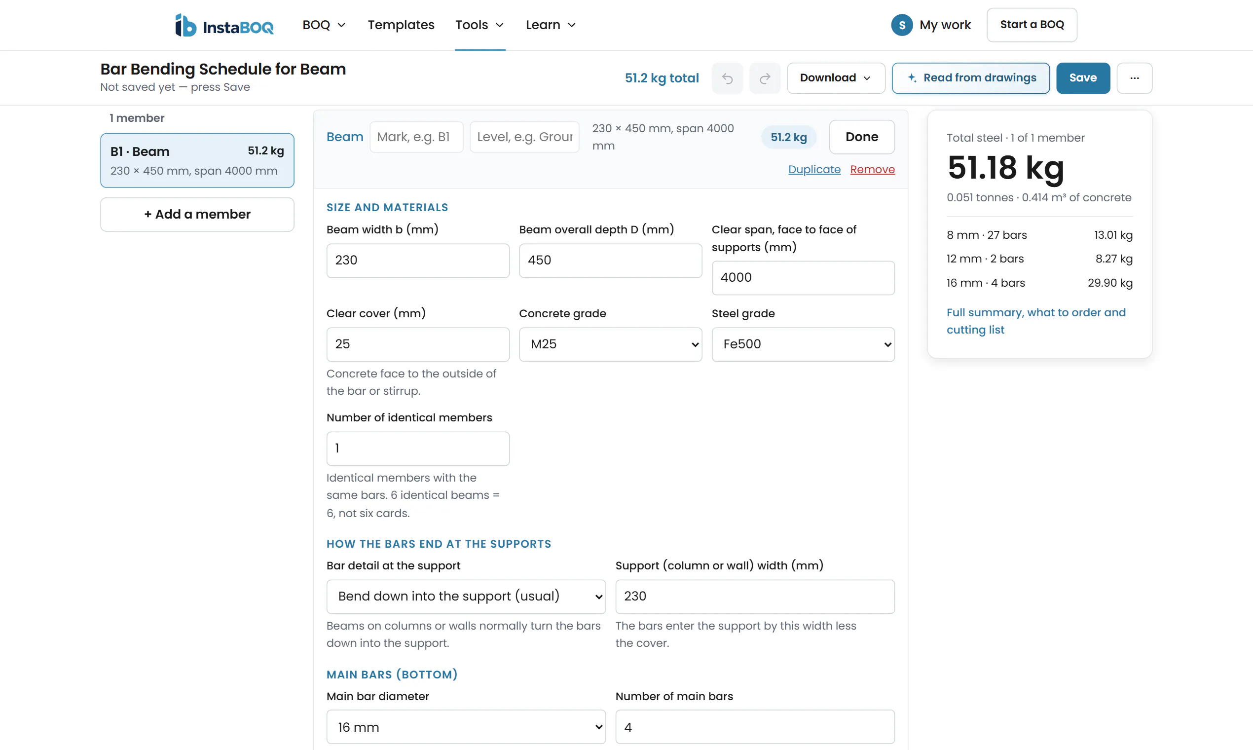Open the three-dots more options menu
Viewport: 1253px width, 750px height.
coord(1134,78)
